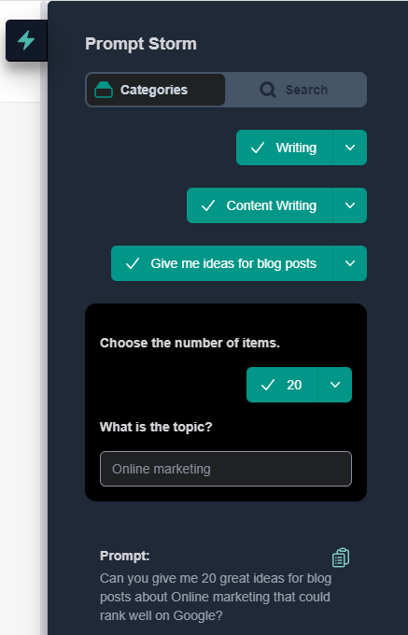The height and width of the screenshot is (635, 408).
Task: Click the green Categories tray icon
Action: tap(104, 90)
